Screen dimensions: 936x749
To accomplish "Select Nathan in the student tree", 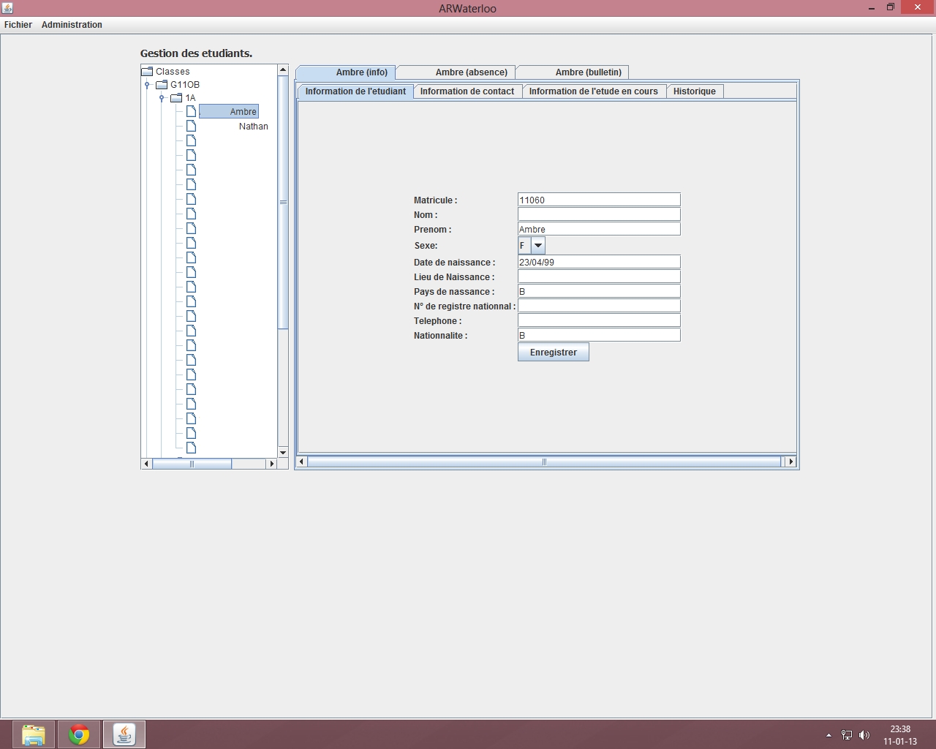I will (253, 127).
